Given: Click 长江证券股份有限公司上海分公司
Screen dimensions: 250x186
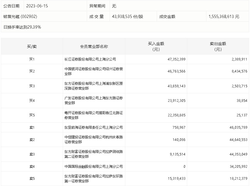Looking at the screenshot, I should coord(90,59).
